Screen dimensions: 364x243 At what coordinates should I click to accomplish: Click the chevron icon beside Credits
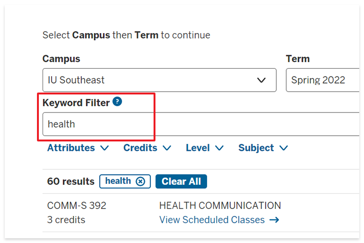[167, 148]
